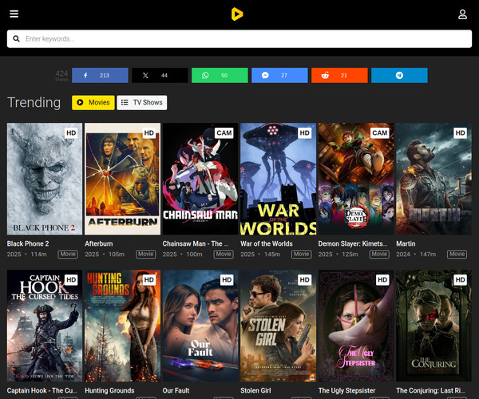Click the yellow play logo
Screen dimensions: 479x399
coord(237,14)
